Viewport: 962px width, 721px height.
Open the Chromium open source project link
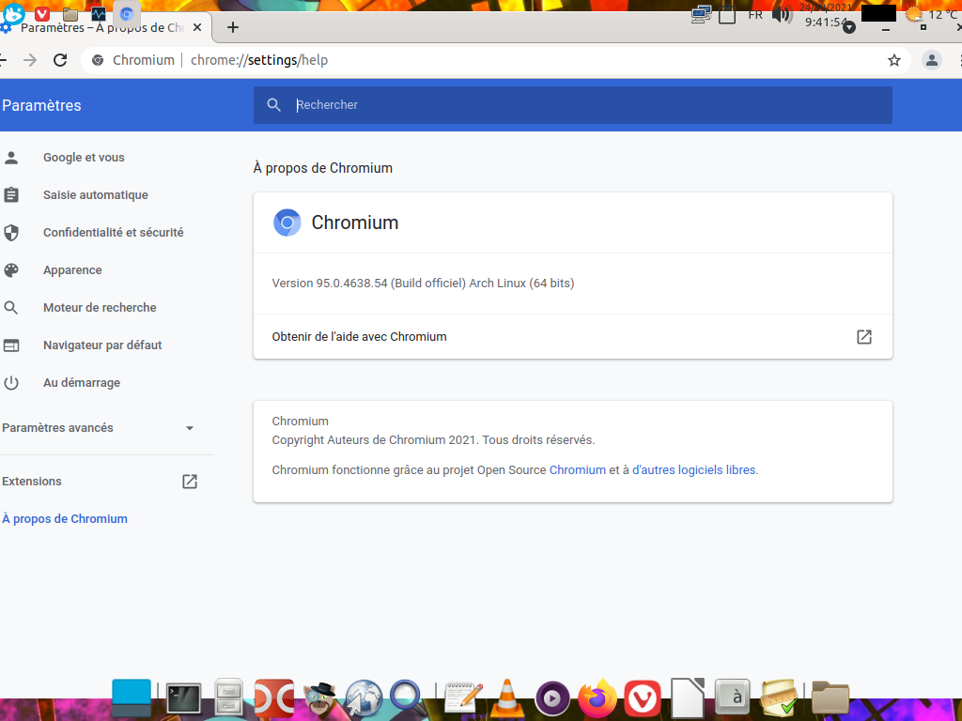[x=578, y=469]
